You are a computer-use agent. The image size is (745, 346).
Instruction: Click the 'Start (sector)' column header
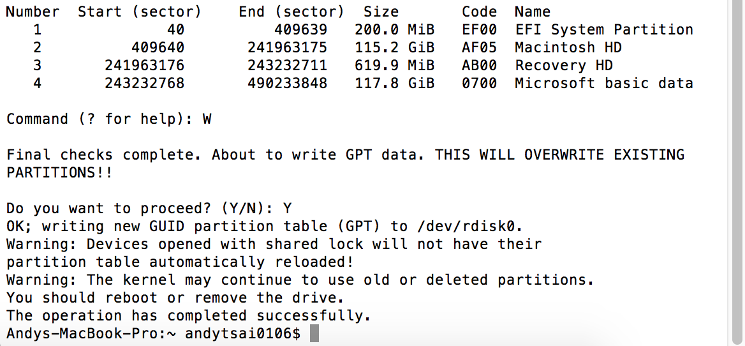tap(139, 12)
